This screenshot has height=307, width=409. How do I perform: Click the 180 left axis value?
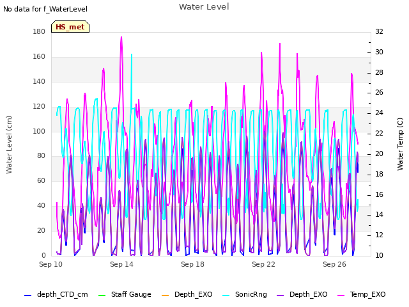tap(39, 31)
